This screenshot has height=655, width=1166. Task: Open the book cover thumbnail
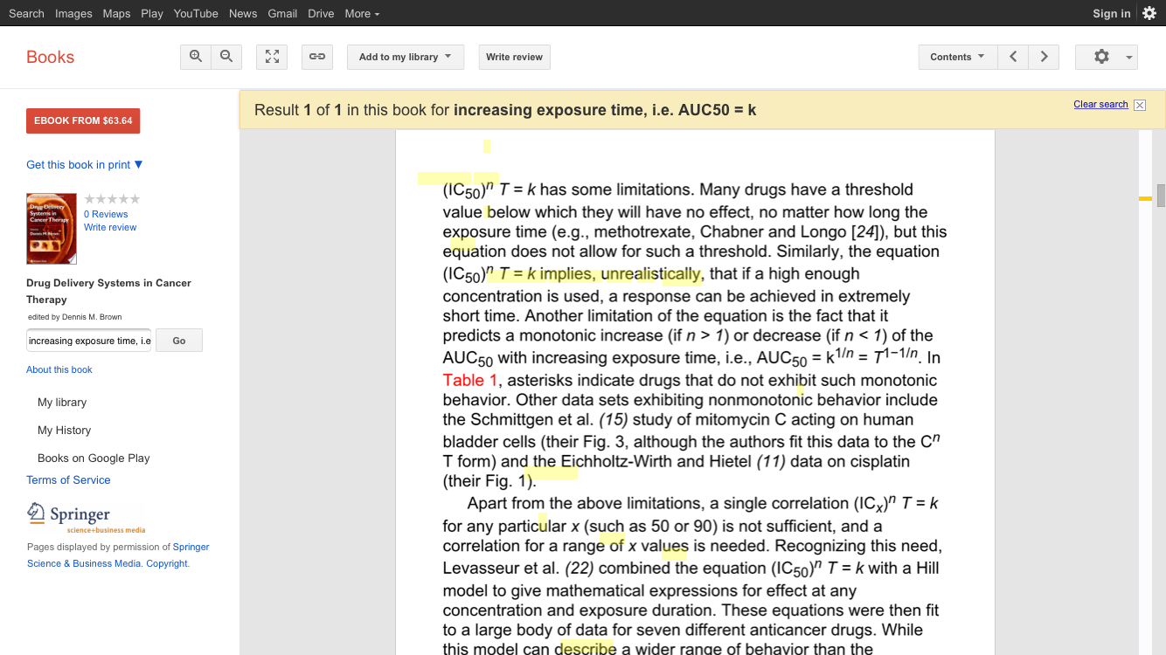tap(52, 229)
